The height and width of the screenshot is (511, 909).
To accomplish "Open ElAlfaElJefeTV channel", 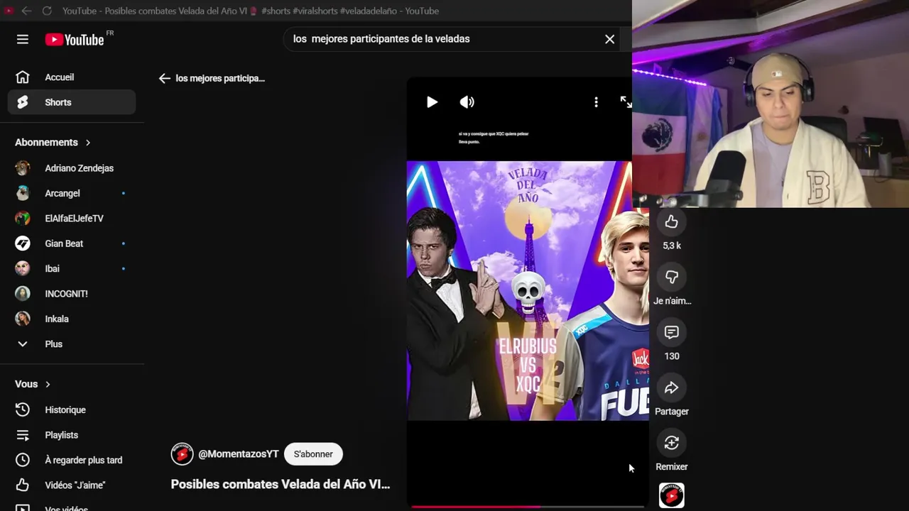I will tap(72, 219).
